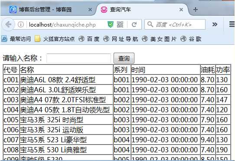Select cell c002
The width and height of the screenshot is (235, 161).
tap(11, 90)
